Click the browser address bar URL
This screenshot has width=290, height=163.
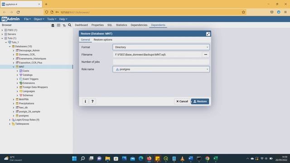coord(75,12)
